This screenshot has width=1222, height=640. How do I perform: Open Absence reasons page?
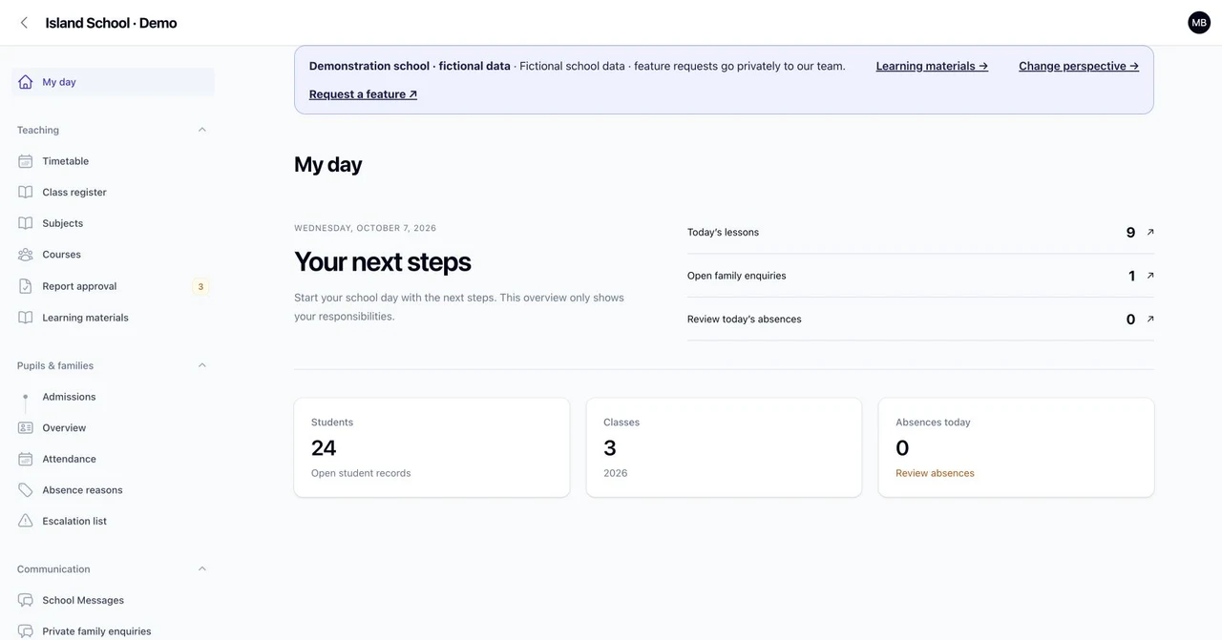pos(113,490)
